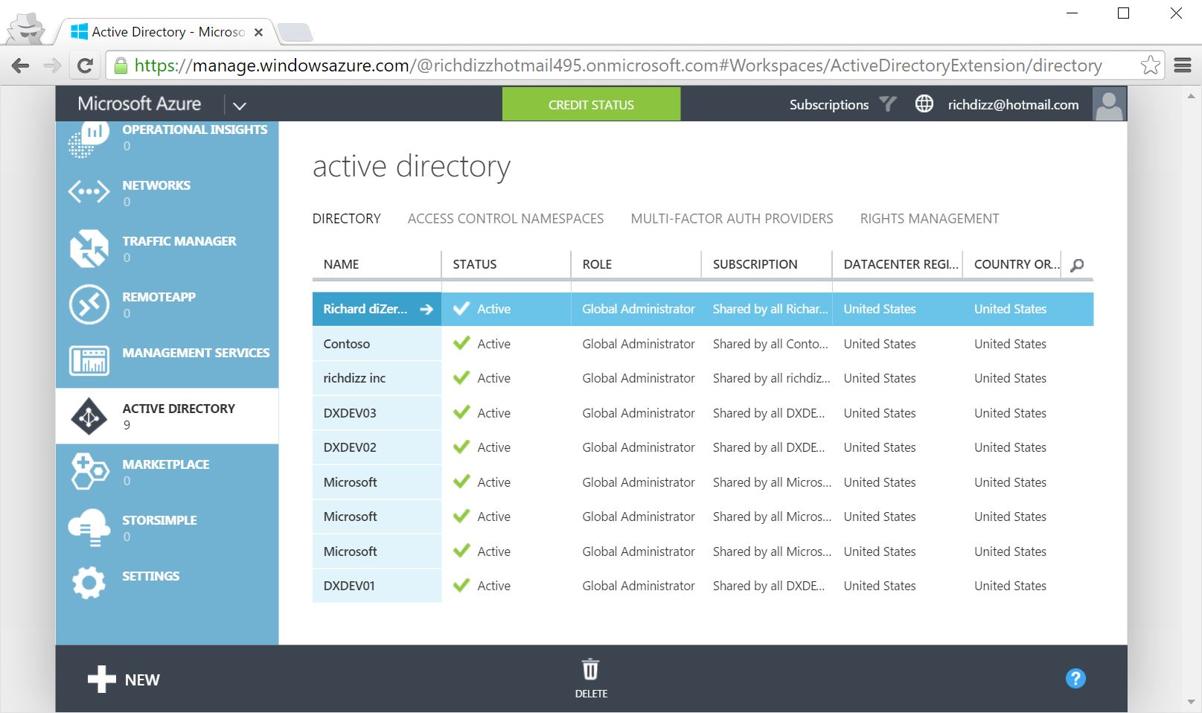
Task: Open StorSimple cloud icon
Action: pyautogui.click(x=89, y=527)
